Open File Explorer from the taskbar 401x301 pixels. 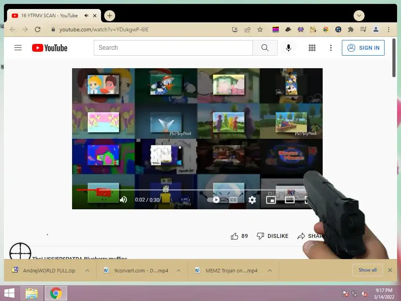[x=31, y=293]
